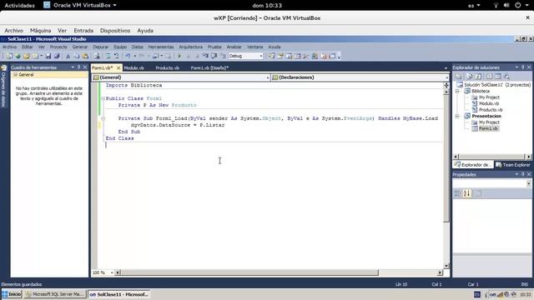The height and width of the screenshot is (300, 534).
Task: Click the Copy toolbar icon
Action: [77, 56]
